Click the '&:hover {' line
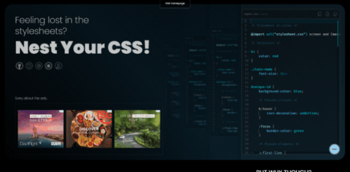Image resolution: width=350 pixels, height=172 pixels. click(x=267, y=109)
